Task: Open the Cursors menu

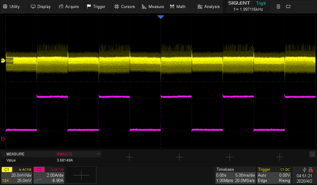Action: 124,6
